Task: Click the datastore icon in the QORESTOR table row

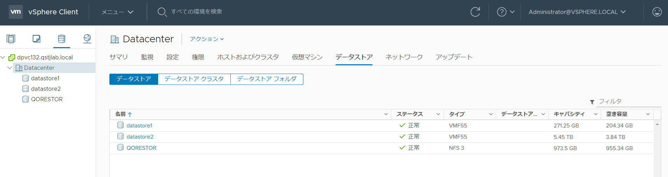Action: 120,147
